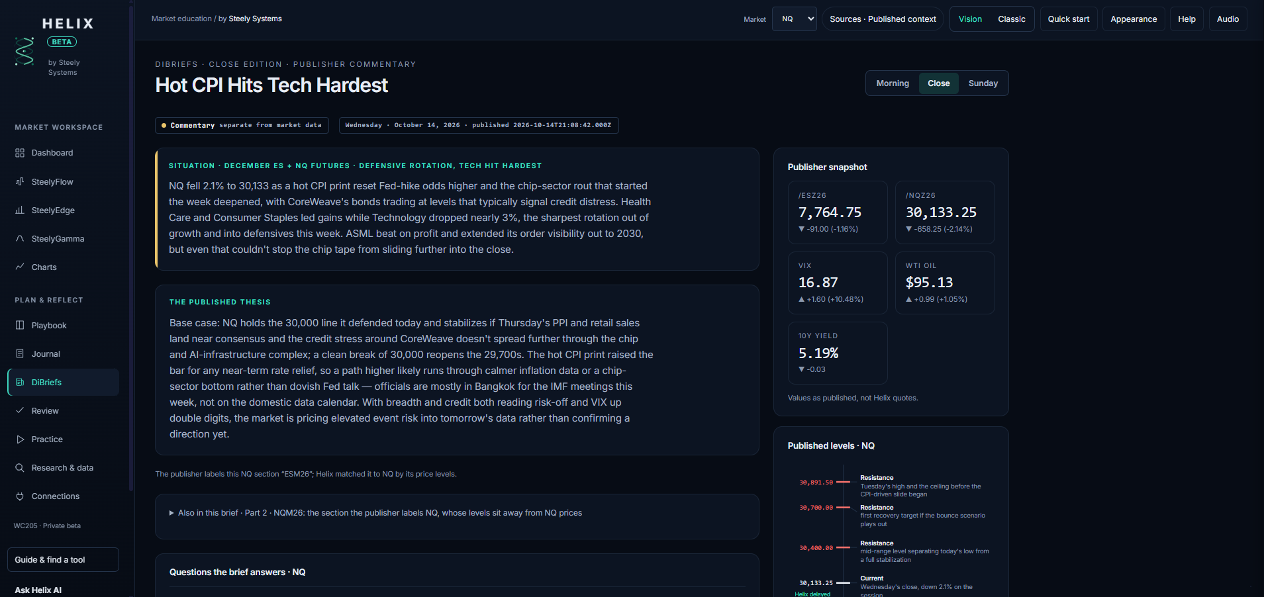Screen dimensions: 1264x597
Task: Click the Playbook book icon
Action: [20, 325]
